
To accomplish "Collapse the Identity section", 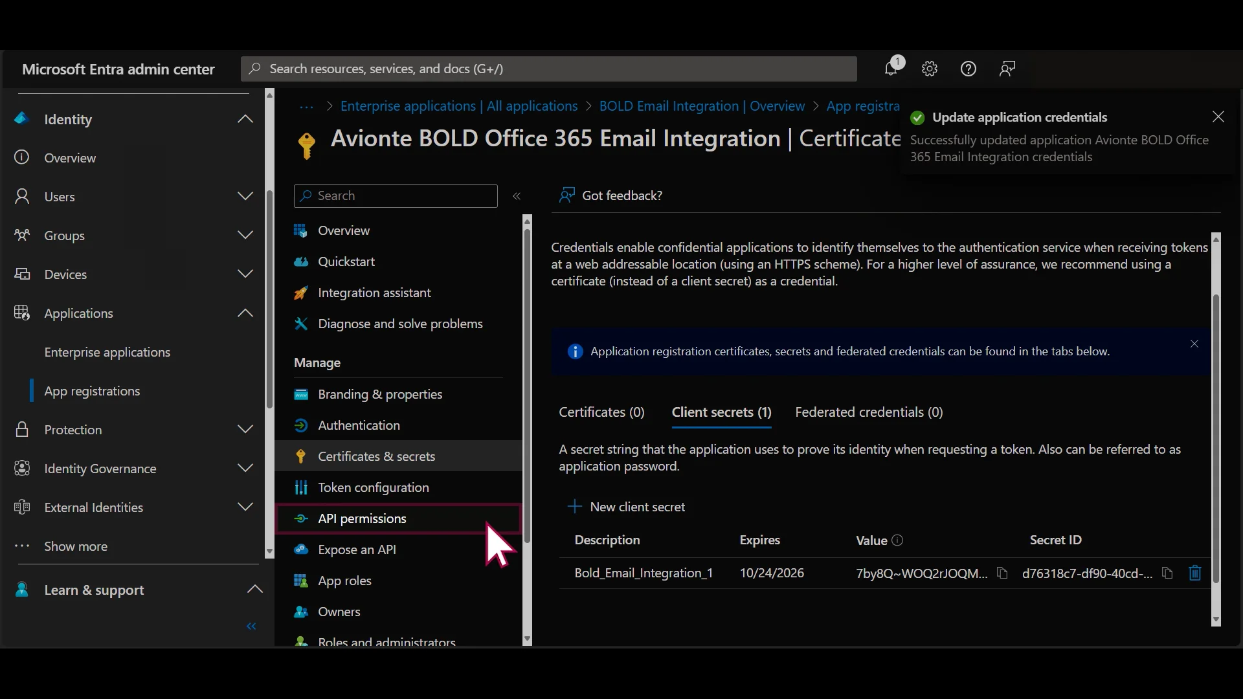I will pyautogui.click(x=245, y=119).
